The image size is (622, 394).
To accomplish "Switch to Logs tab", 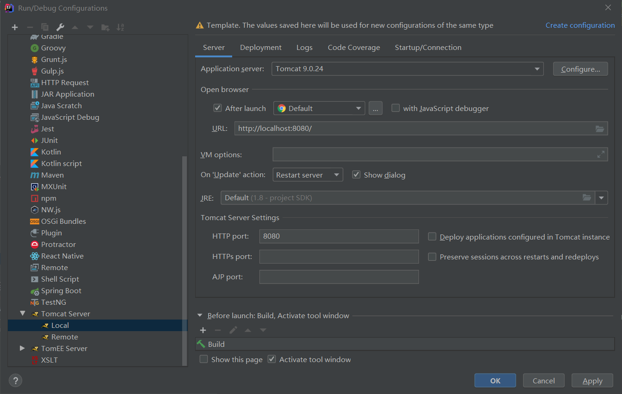I will 304,48.
